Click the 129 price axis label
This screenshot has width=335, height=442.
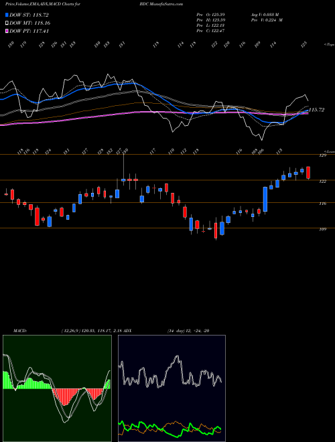coord(324,155)
